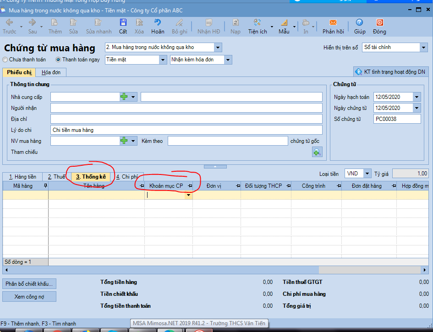433x332 pixels.
Task: Click the Nhận HĐ toolbar icon
Action: tap(209, 27)
